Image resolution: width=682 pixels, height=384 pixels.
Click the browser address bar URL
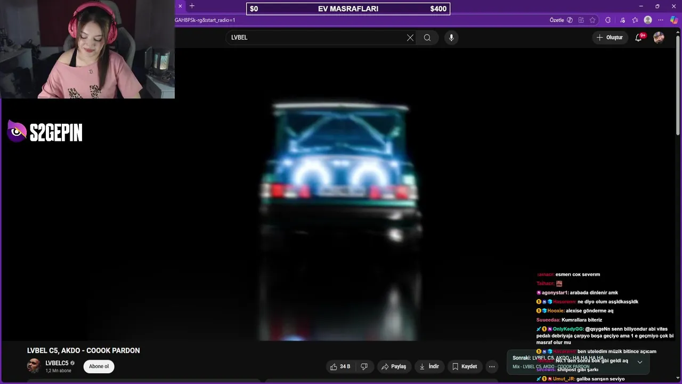tap(205, 20)
